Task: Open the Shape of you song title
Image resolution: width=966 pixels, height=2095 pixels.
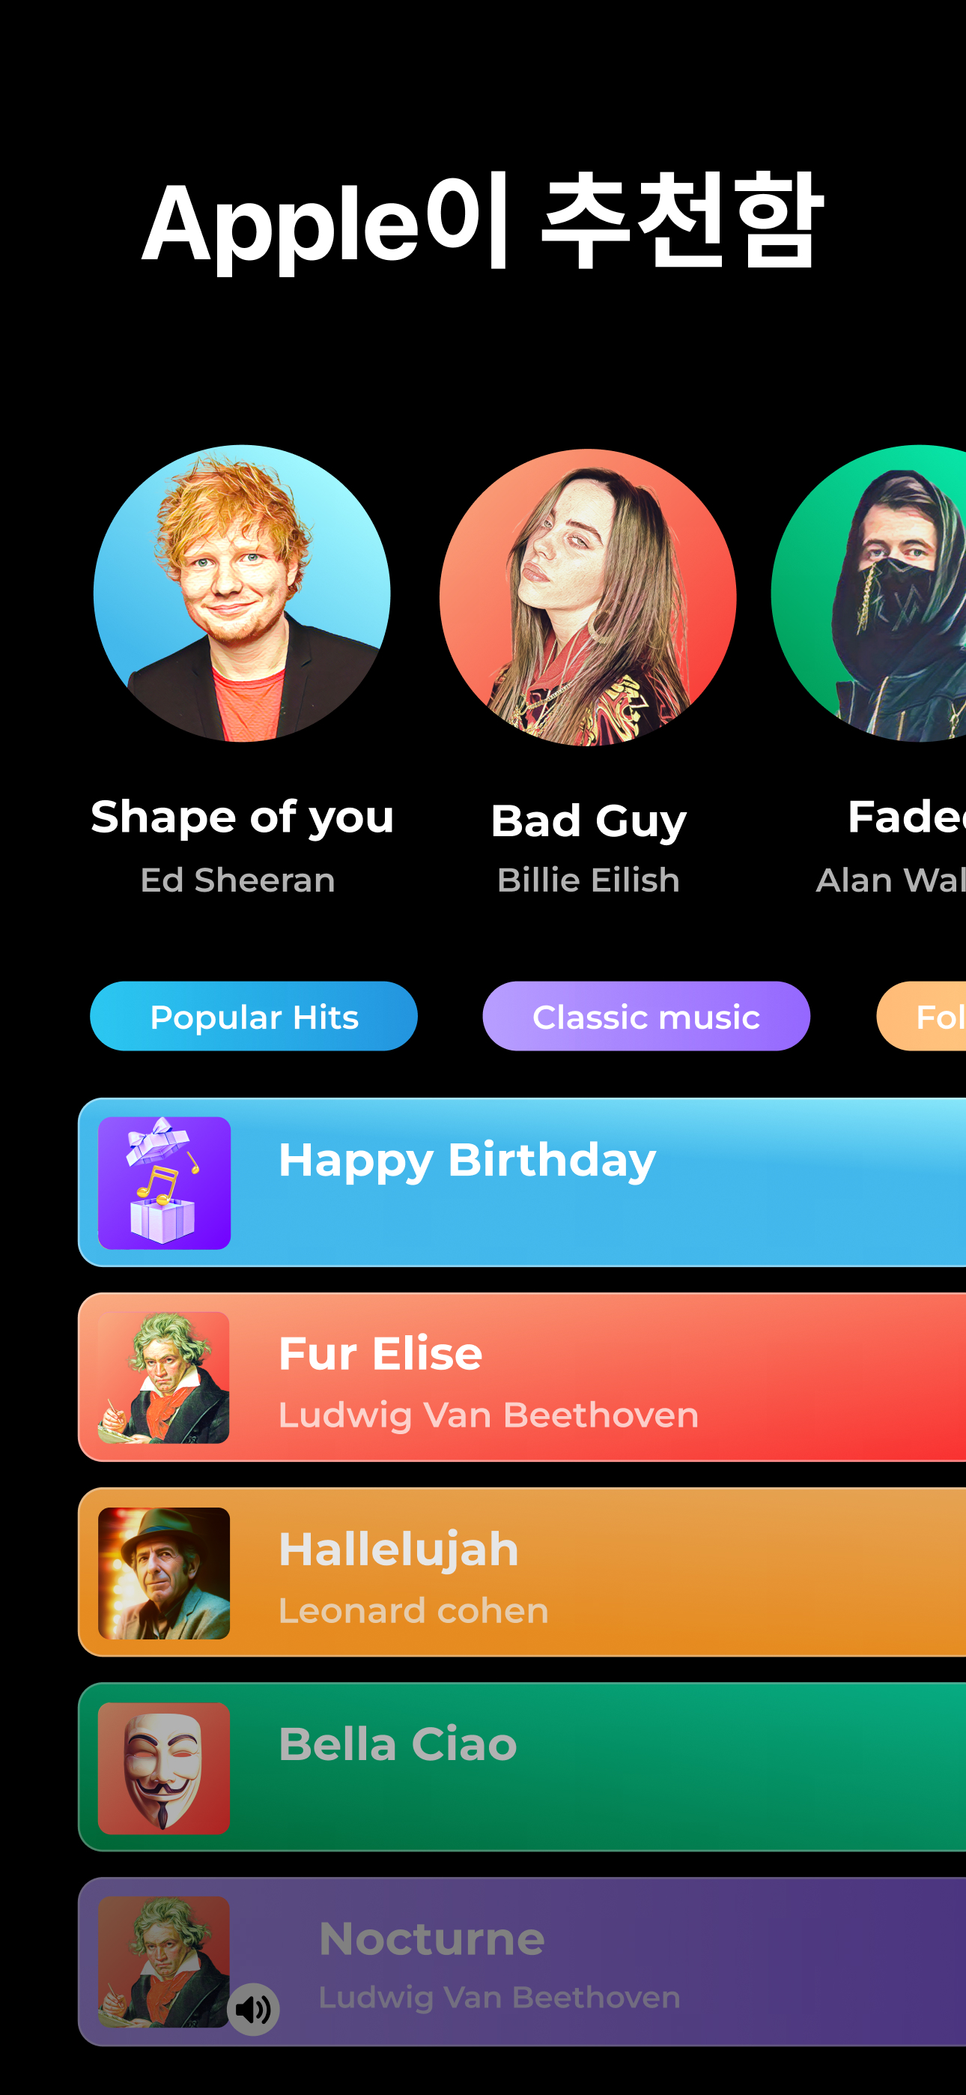Action: pyautogui.click(x=243, y=817)
